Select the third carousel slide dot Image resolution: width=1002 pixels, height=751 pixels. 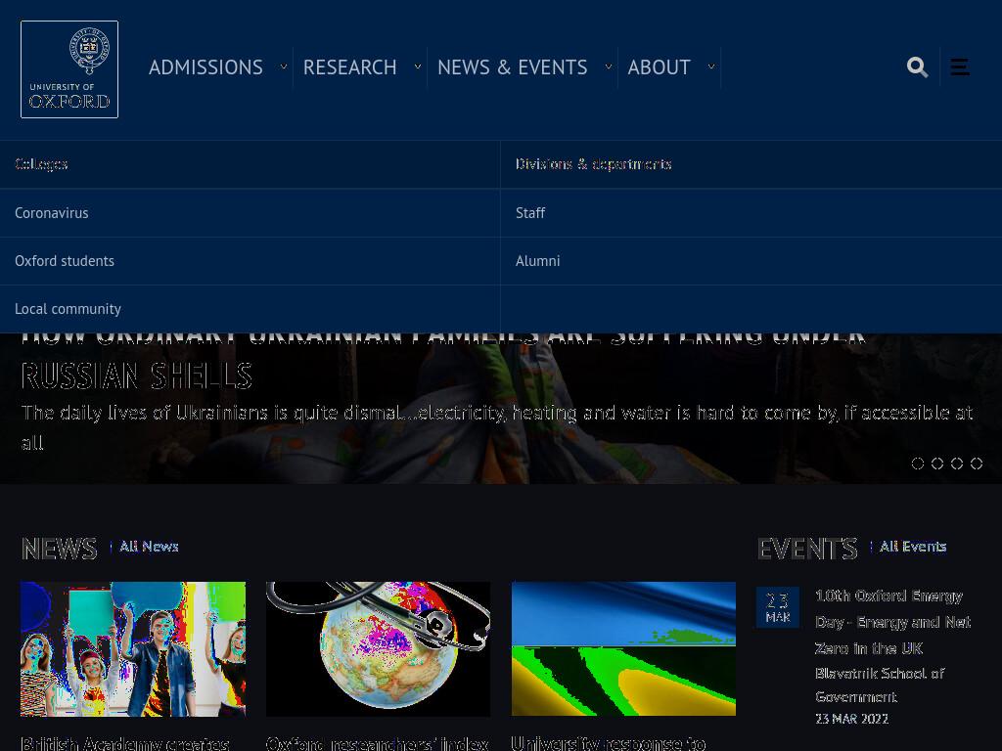coord(957,464)
